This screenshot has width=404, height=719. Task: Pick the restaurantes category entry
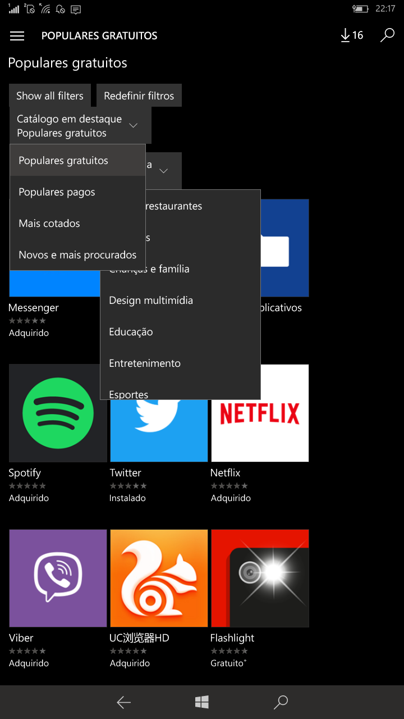tap(203, 206)
